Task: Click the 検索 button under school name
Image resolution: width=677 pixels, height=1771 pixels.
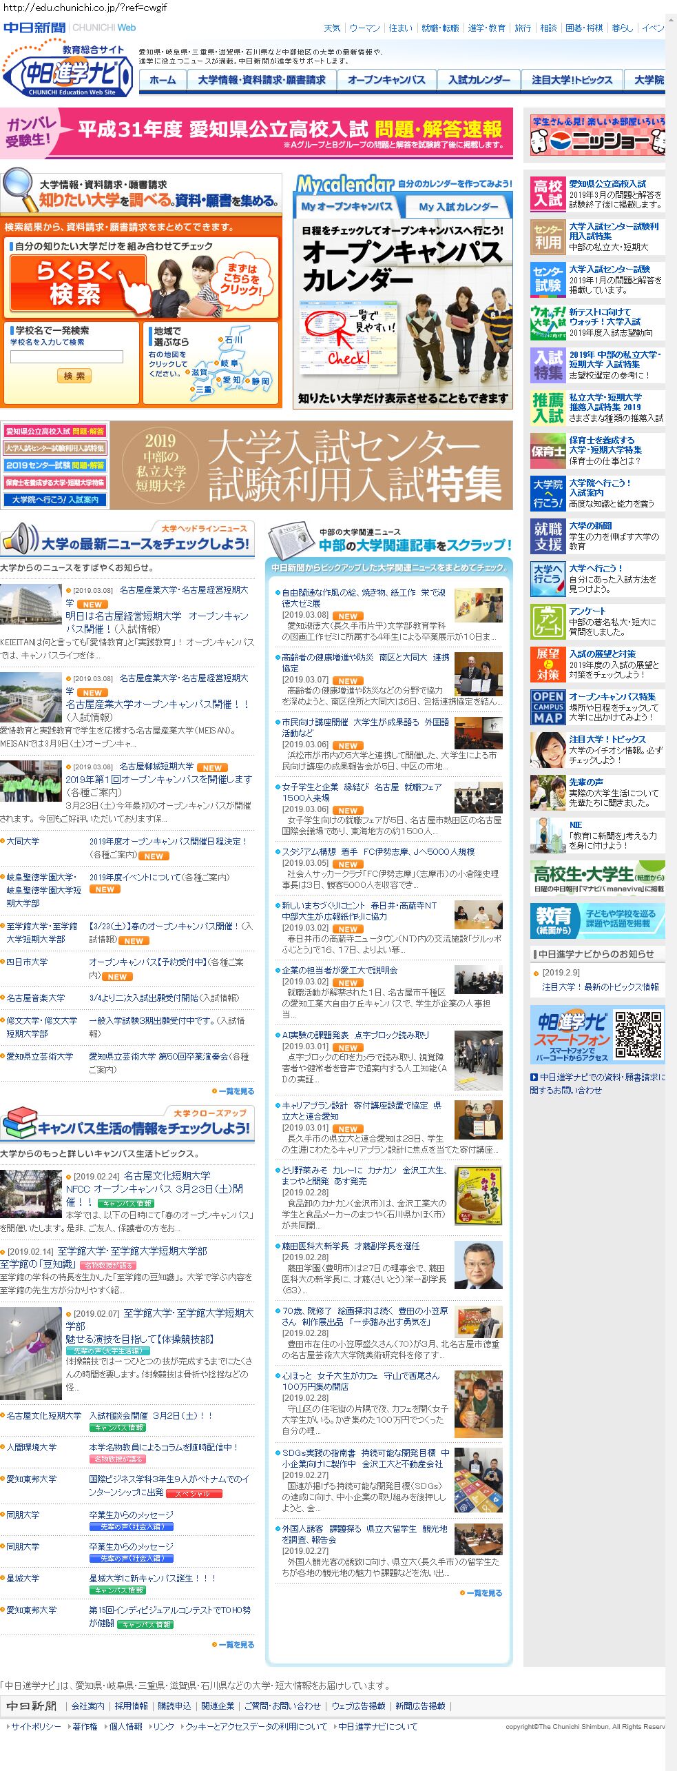Action: [74, 376]
